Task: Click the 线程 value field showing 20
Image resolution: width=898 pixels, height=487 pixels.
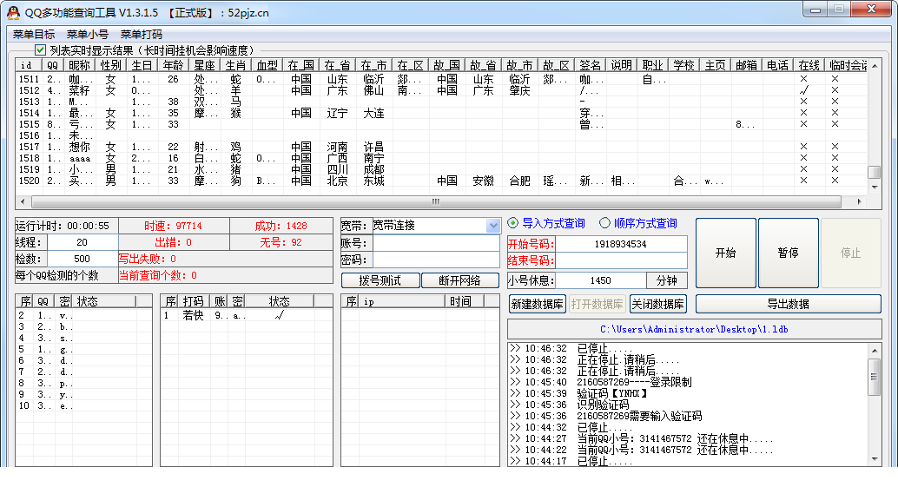Action: 82,243
